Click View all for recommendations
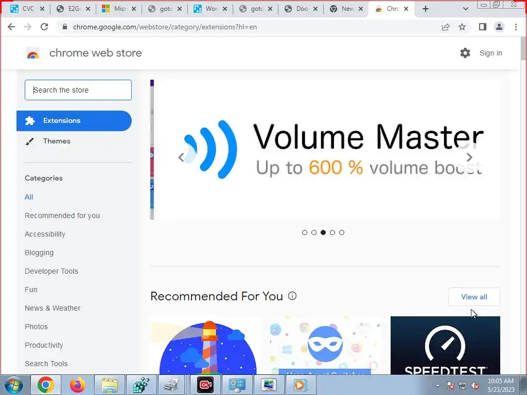 [474, 297]
